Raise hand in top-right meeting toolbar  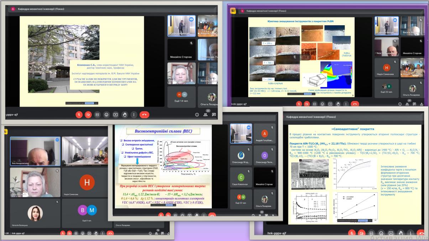pos(338,104)
